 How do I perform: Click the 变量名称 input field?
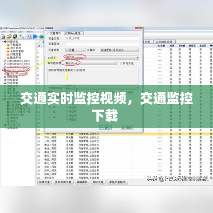(102, 38)
